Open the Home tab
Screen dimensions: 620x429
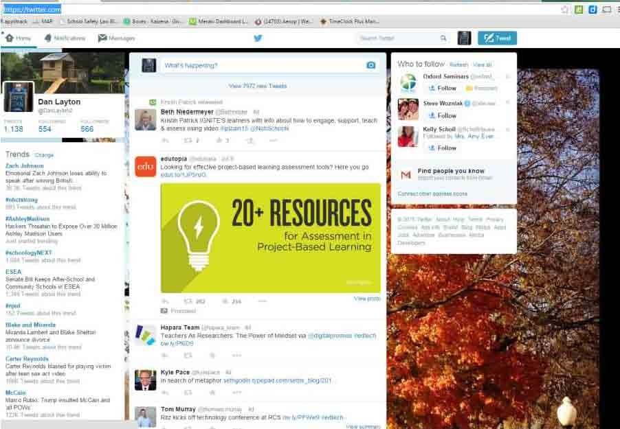18,38
